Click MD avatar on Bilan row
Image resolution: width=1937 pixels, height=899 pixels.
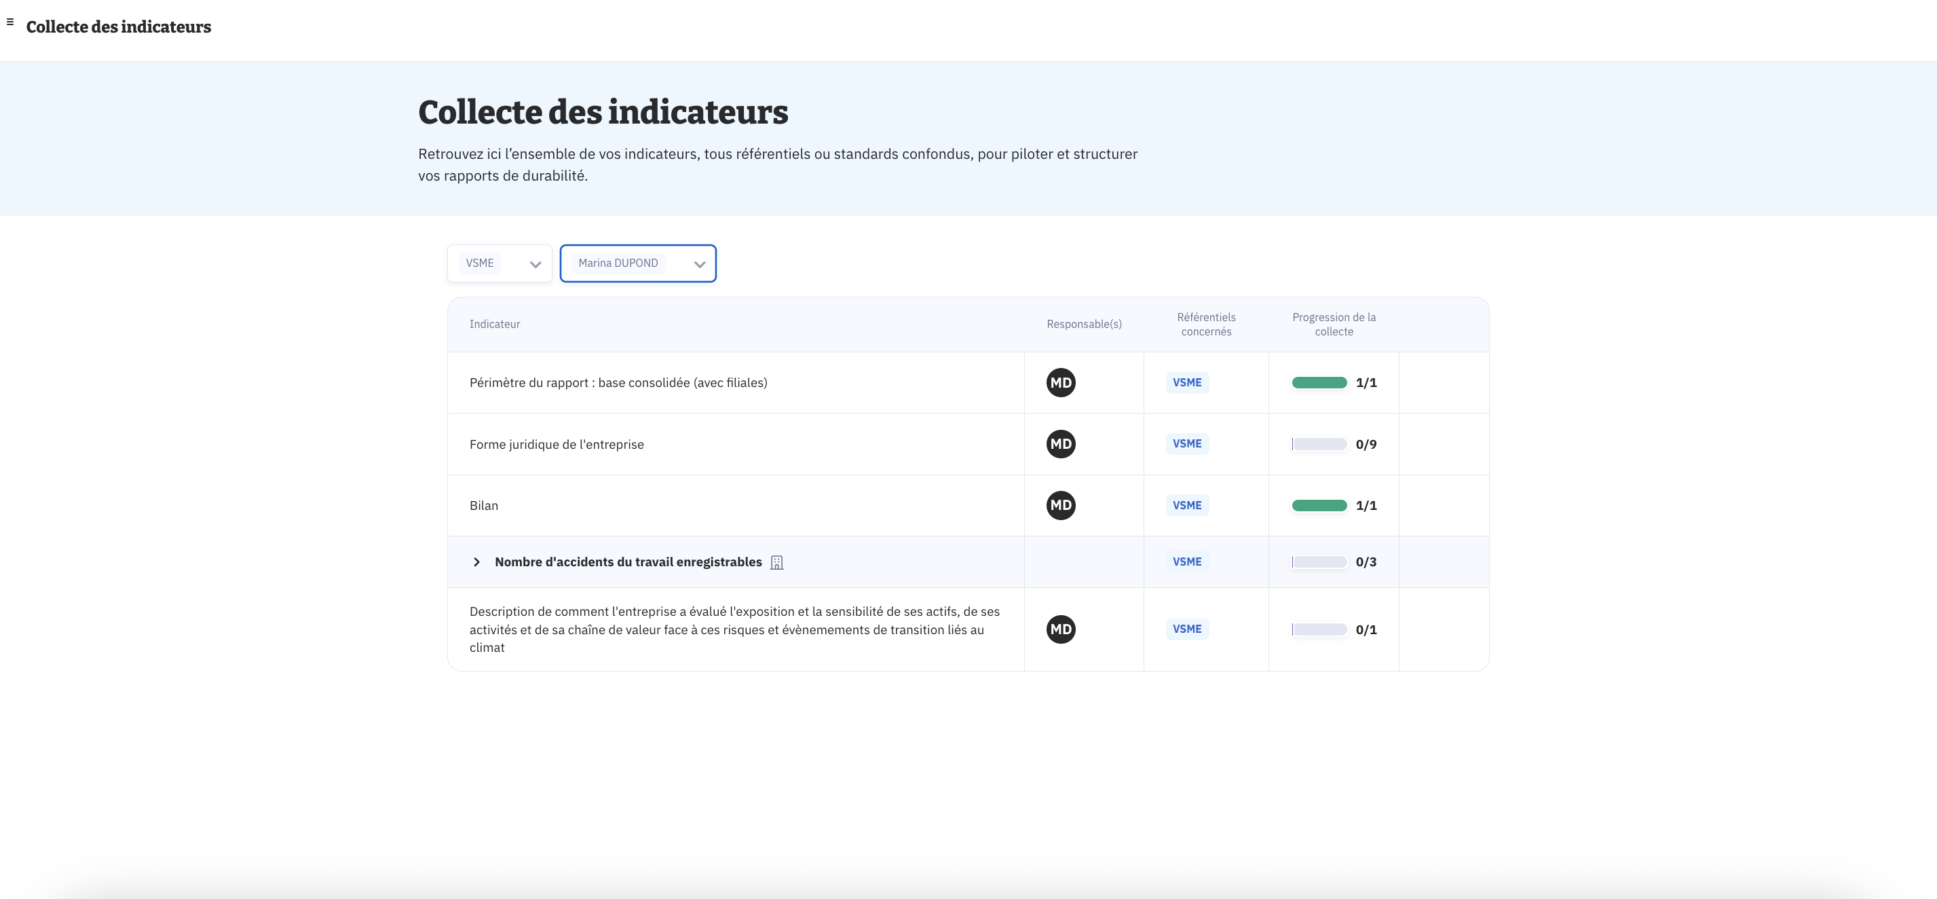coord(1060,506)
